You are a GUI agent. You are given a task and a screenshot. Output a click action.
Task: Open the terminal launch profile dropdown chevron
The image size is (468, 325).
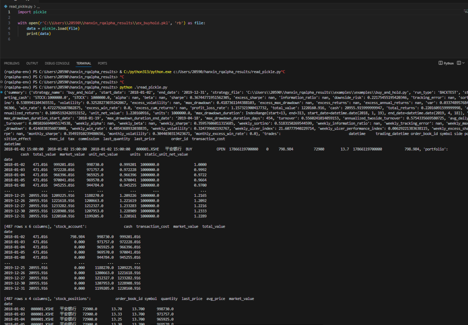pos(464,63)
